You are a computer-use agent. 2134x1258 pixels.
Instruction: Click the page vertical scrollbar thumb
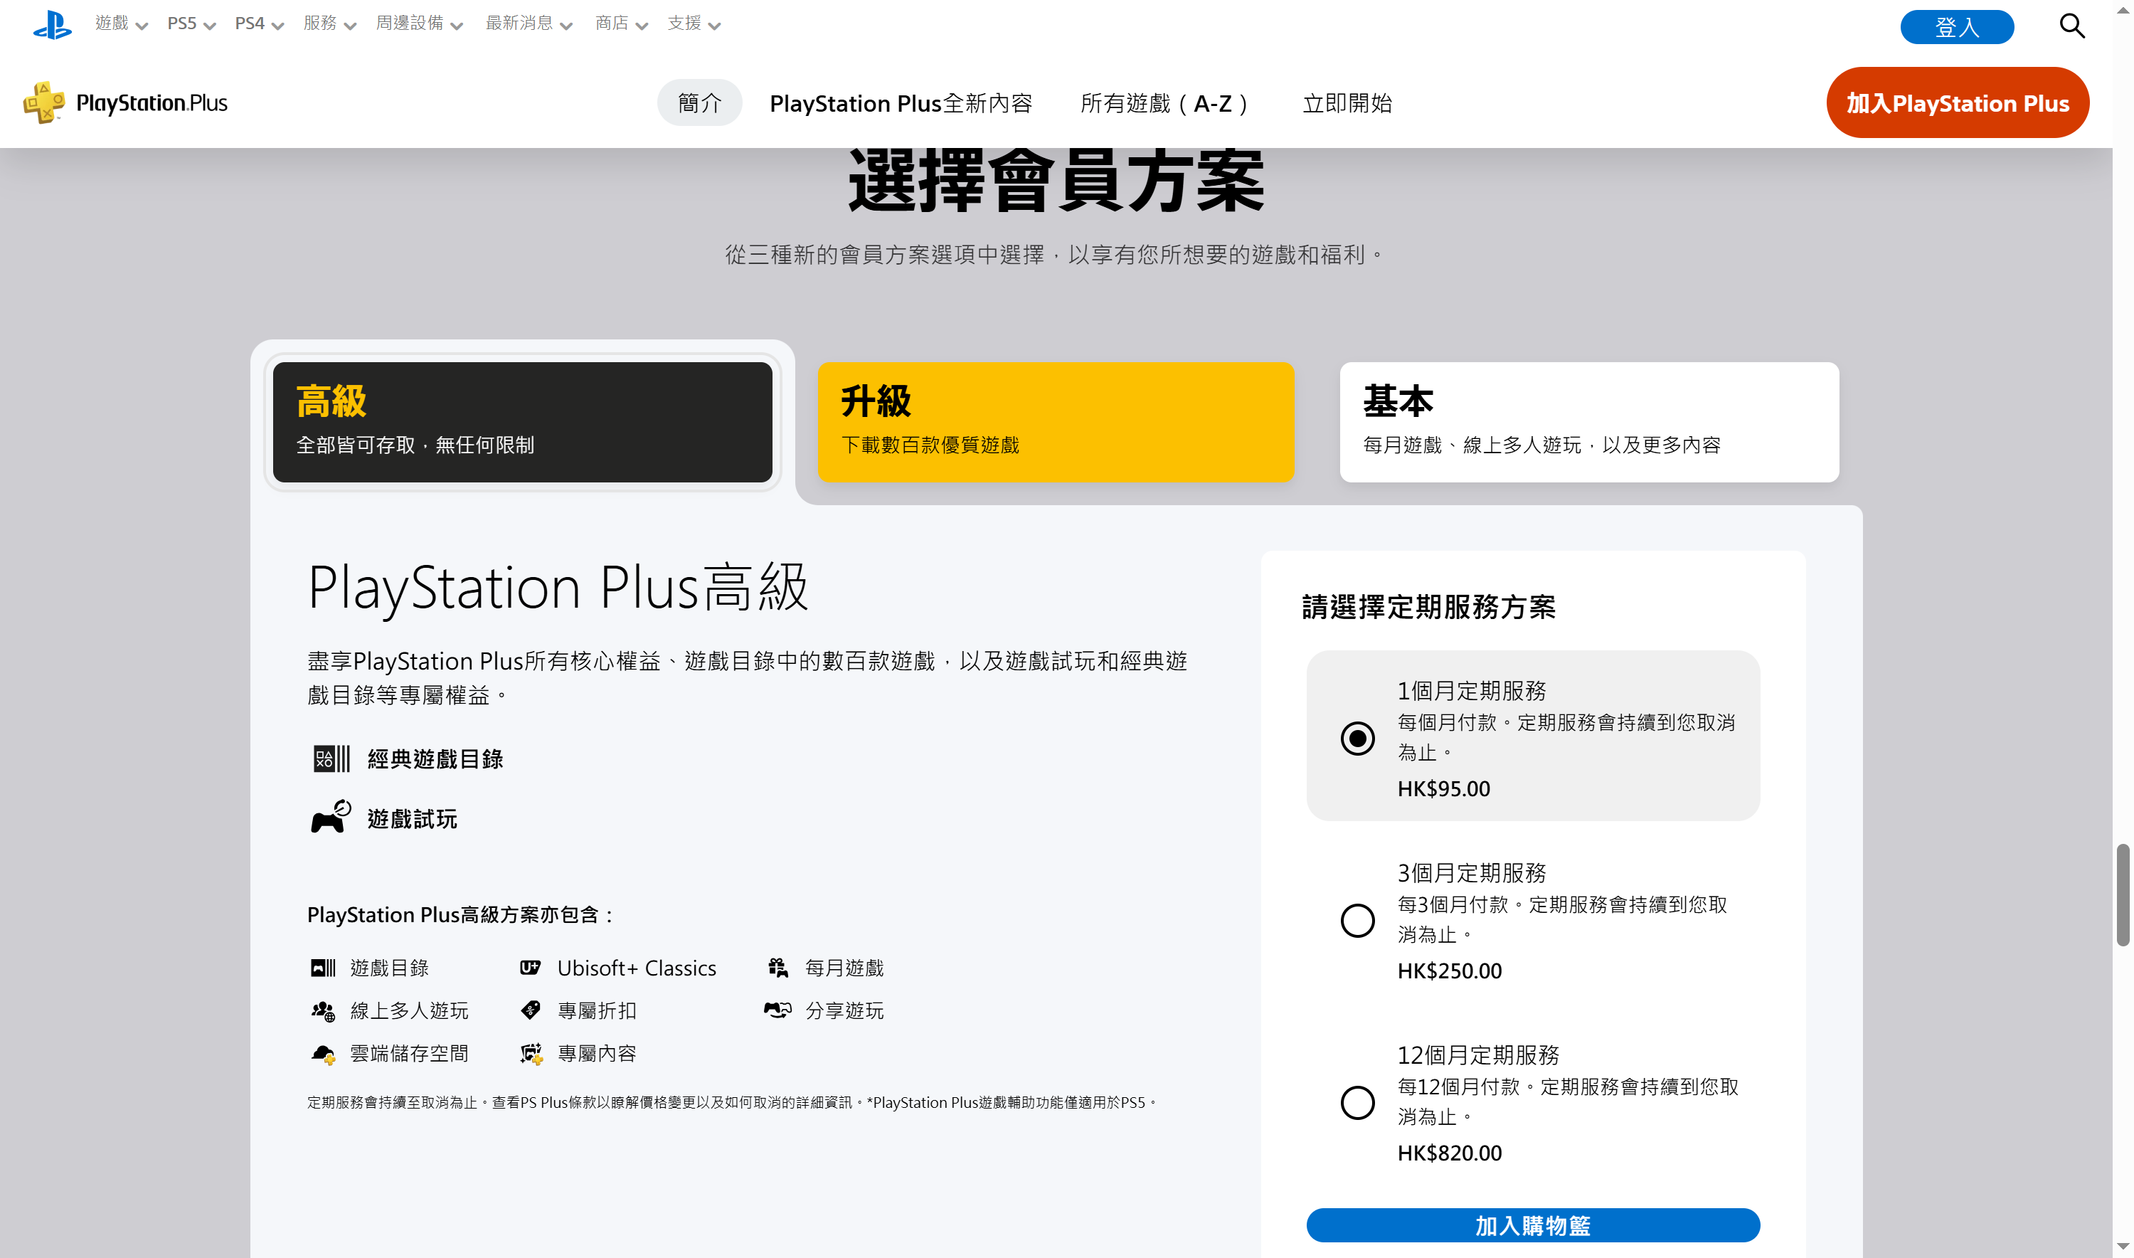pyautogui.click(x=2122, y=894)
